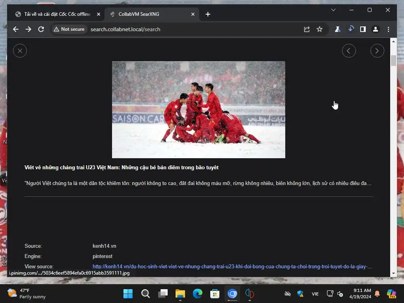This screenshot has width=404, height=303.
Task: Click the scrollbar up arrow
Action: [x=393, y=41]
